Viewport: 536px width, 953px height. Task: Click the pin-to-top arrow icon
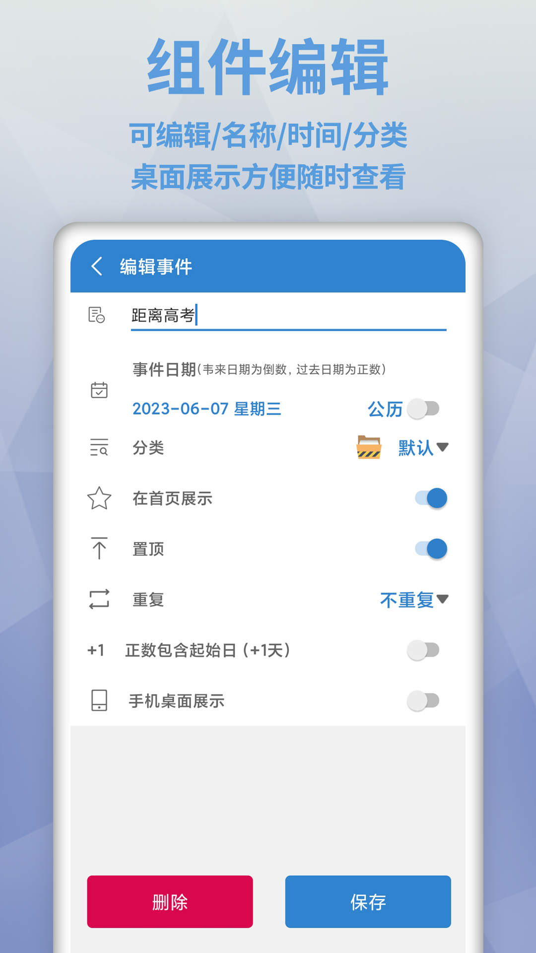pyautogui.click(x=99, y=548)
